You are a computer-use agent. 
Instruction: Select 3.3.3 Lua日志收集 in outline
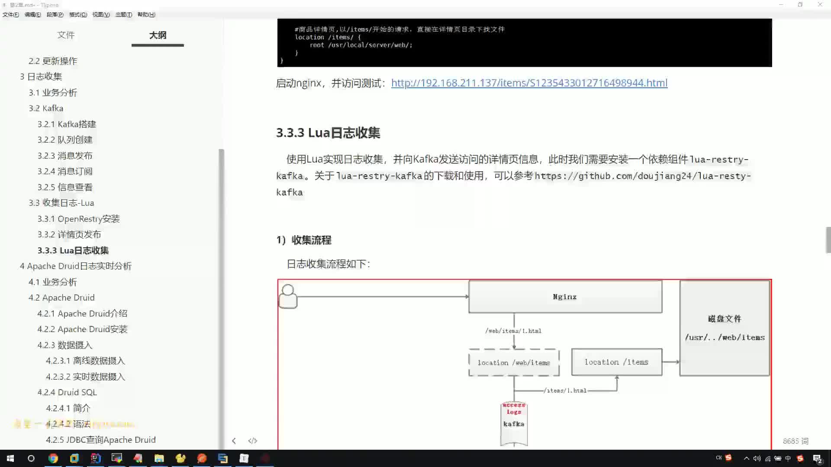73,250
